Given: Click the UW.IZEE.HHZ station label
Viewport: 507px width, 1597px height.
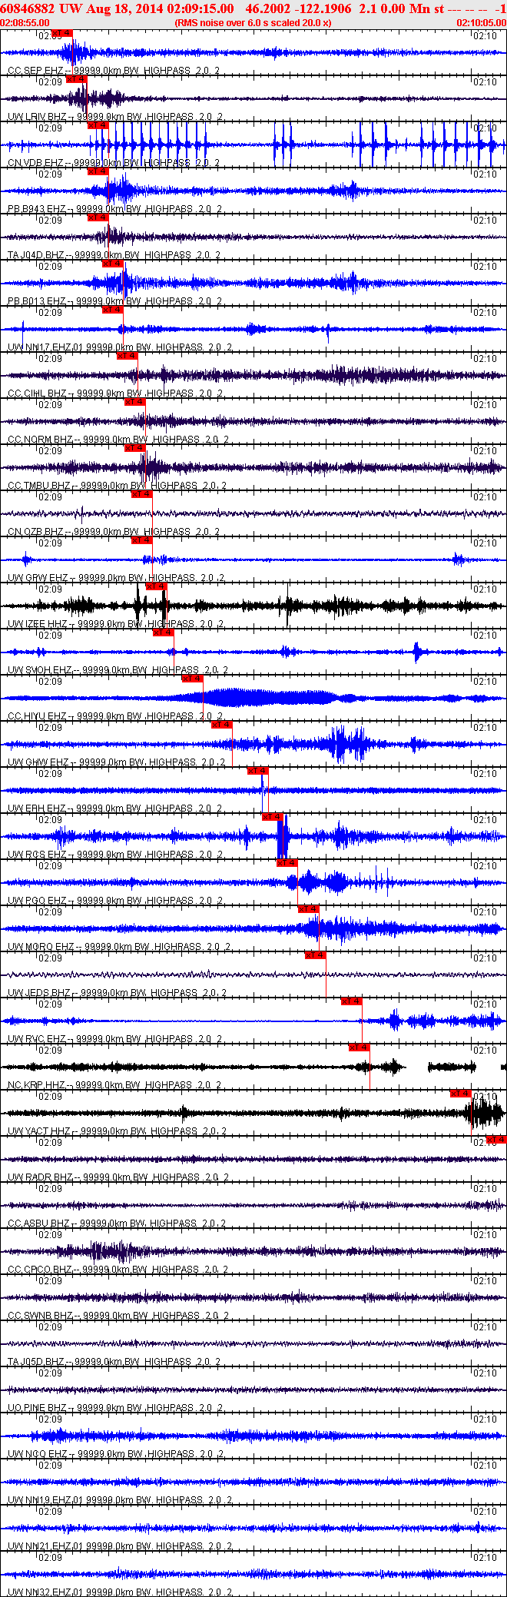Looking at the screenshot, I should pos(38,624).
